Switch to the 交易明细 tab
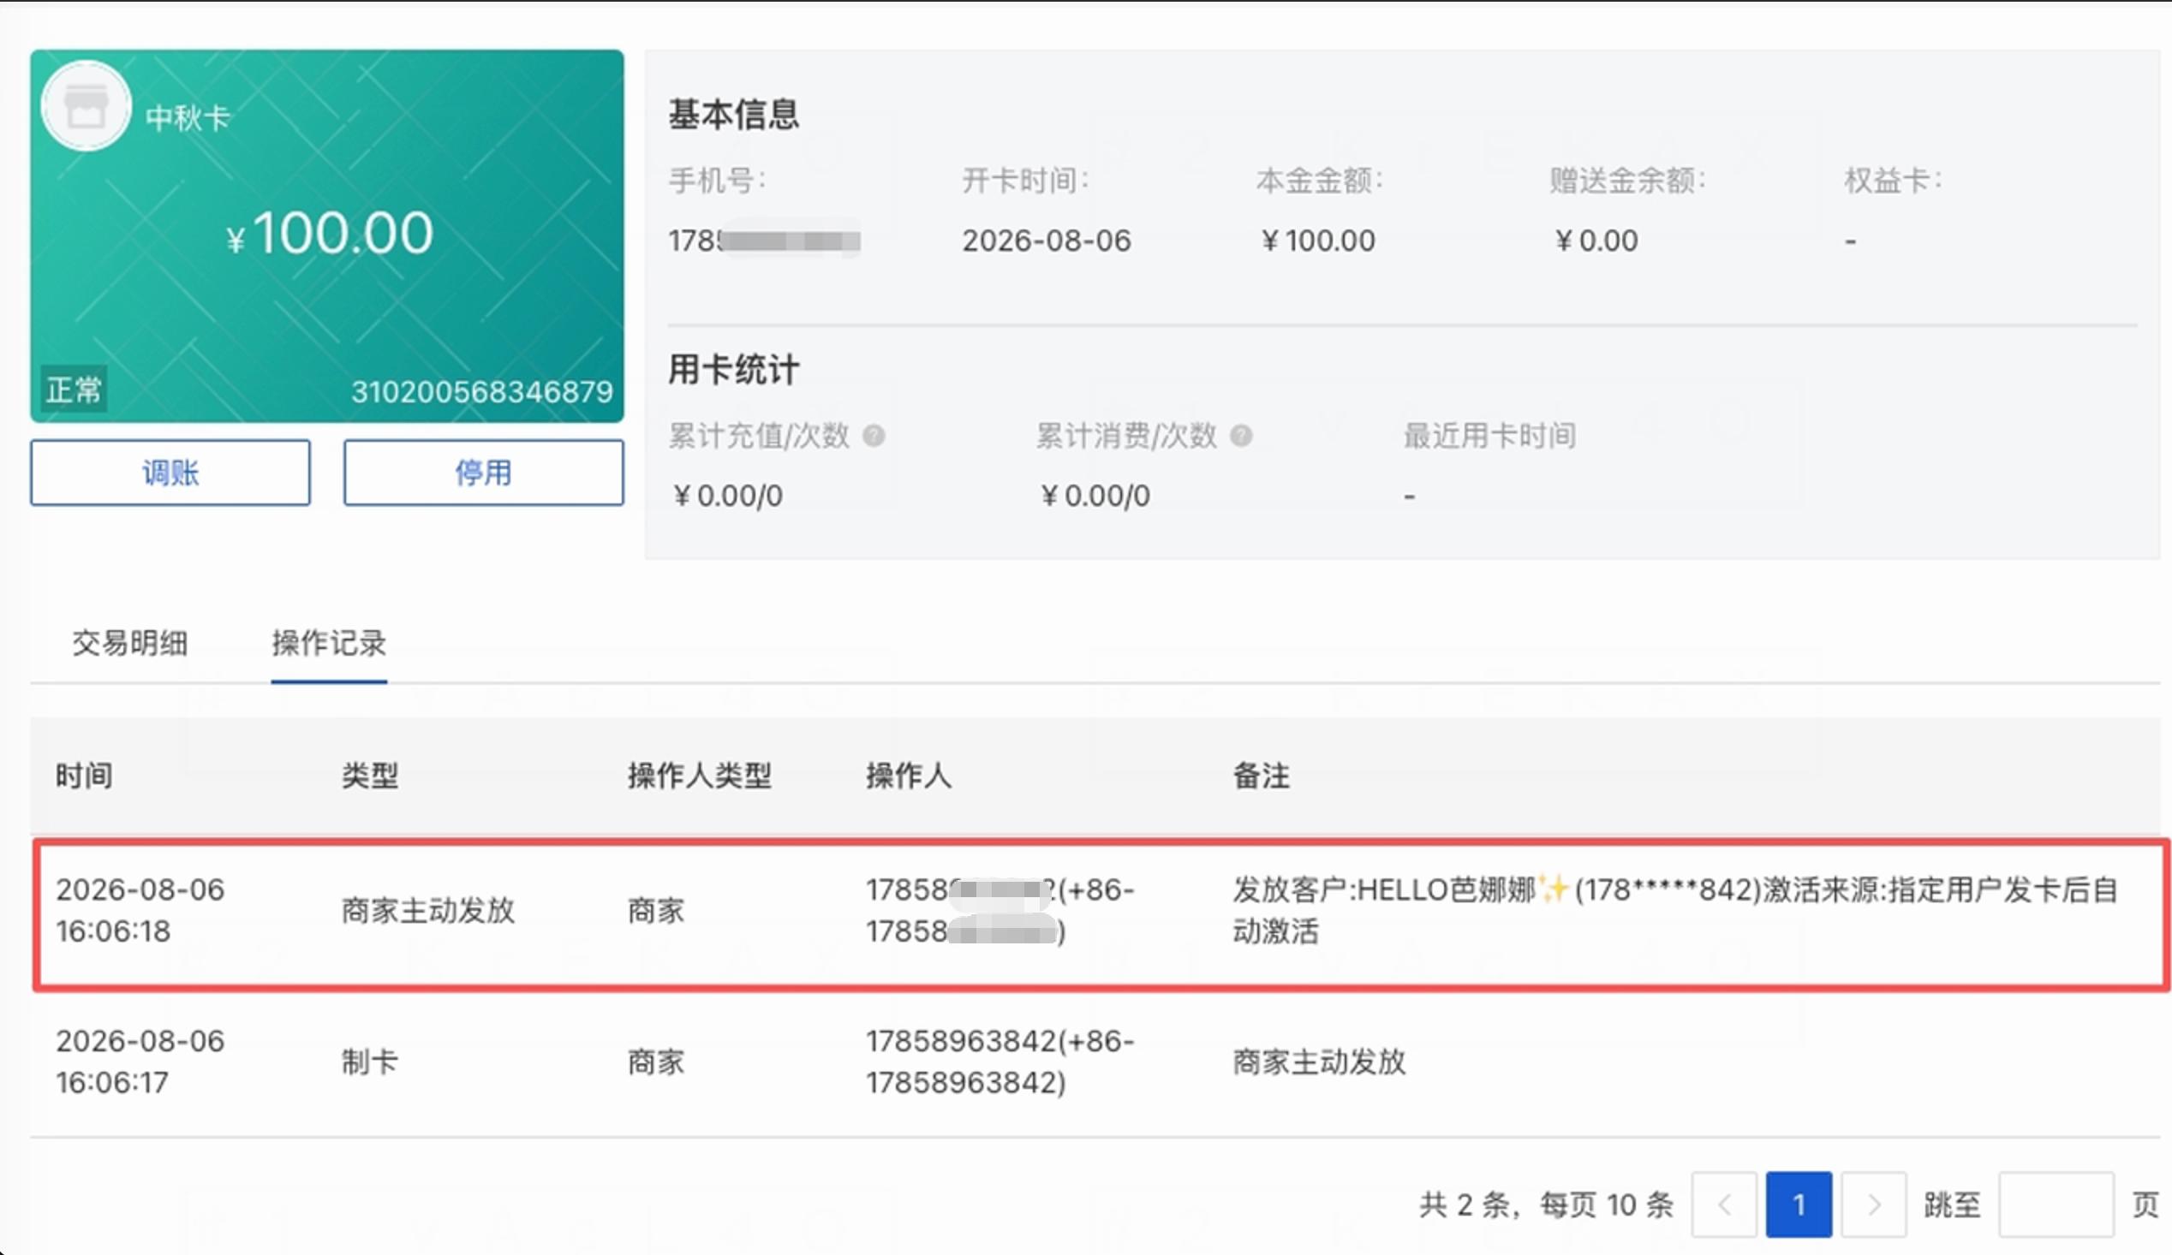 [x=130, y=643]
